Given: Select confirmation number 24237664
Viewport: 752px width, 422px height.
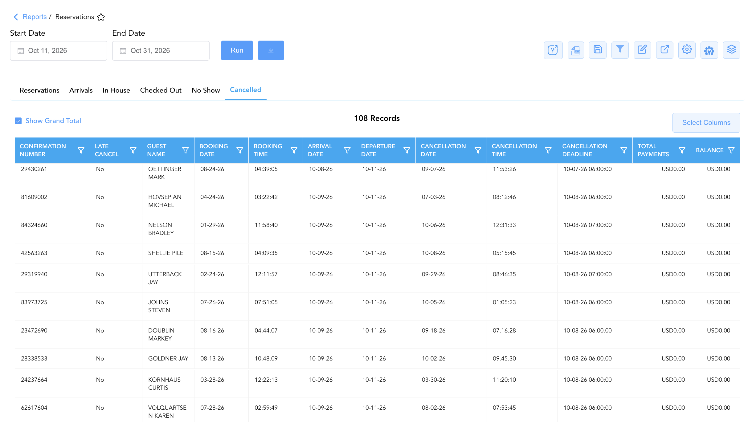Looking at the screenshot, I should [x=34, y=380].
